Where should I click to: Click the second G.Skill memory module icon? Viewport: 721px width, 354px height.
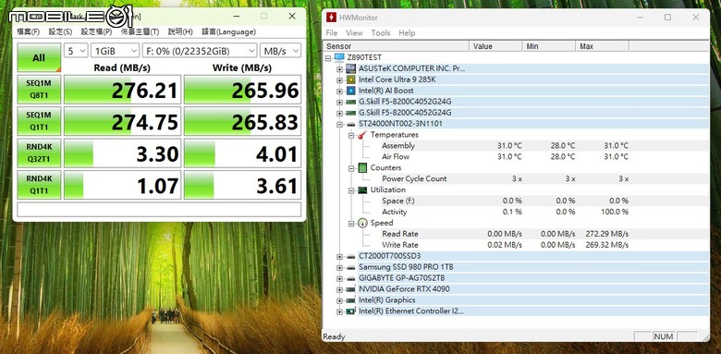[351, 113]
